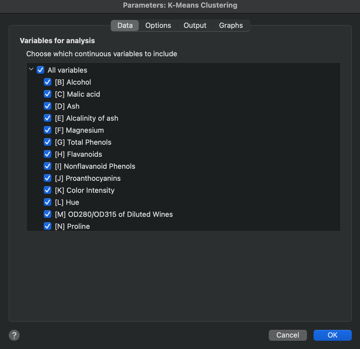Toggle [K] Color Intensity checkbox
Screen dimensions: 360x349
click(48, 190)
